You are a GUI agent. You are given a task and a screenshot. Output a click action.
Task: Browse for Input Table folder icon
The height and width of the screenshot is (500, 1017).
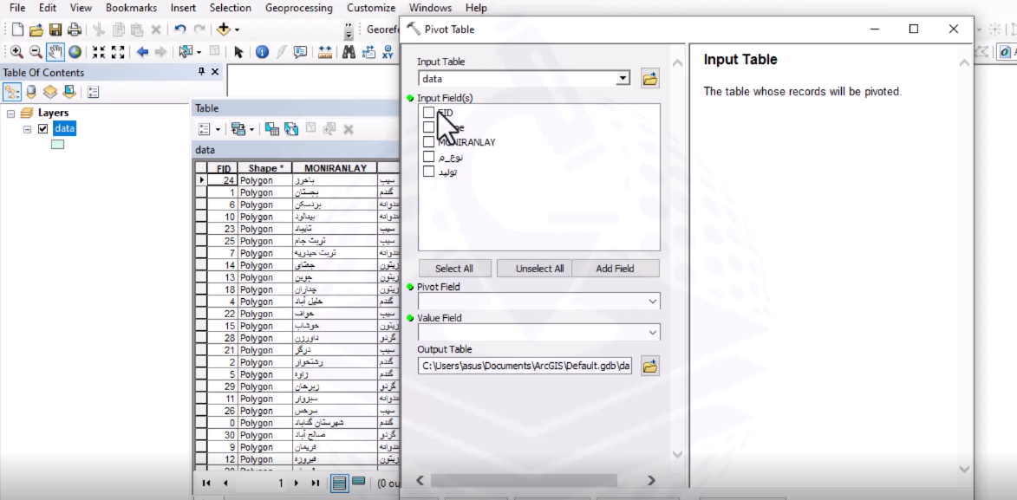(x=649, y=79)
